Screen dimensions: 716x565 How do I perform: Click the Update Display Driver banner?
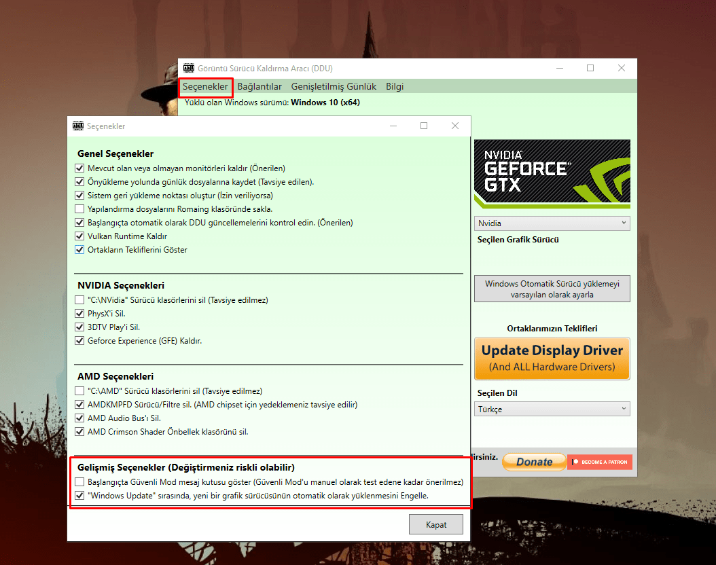[552, 359]
